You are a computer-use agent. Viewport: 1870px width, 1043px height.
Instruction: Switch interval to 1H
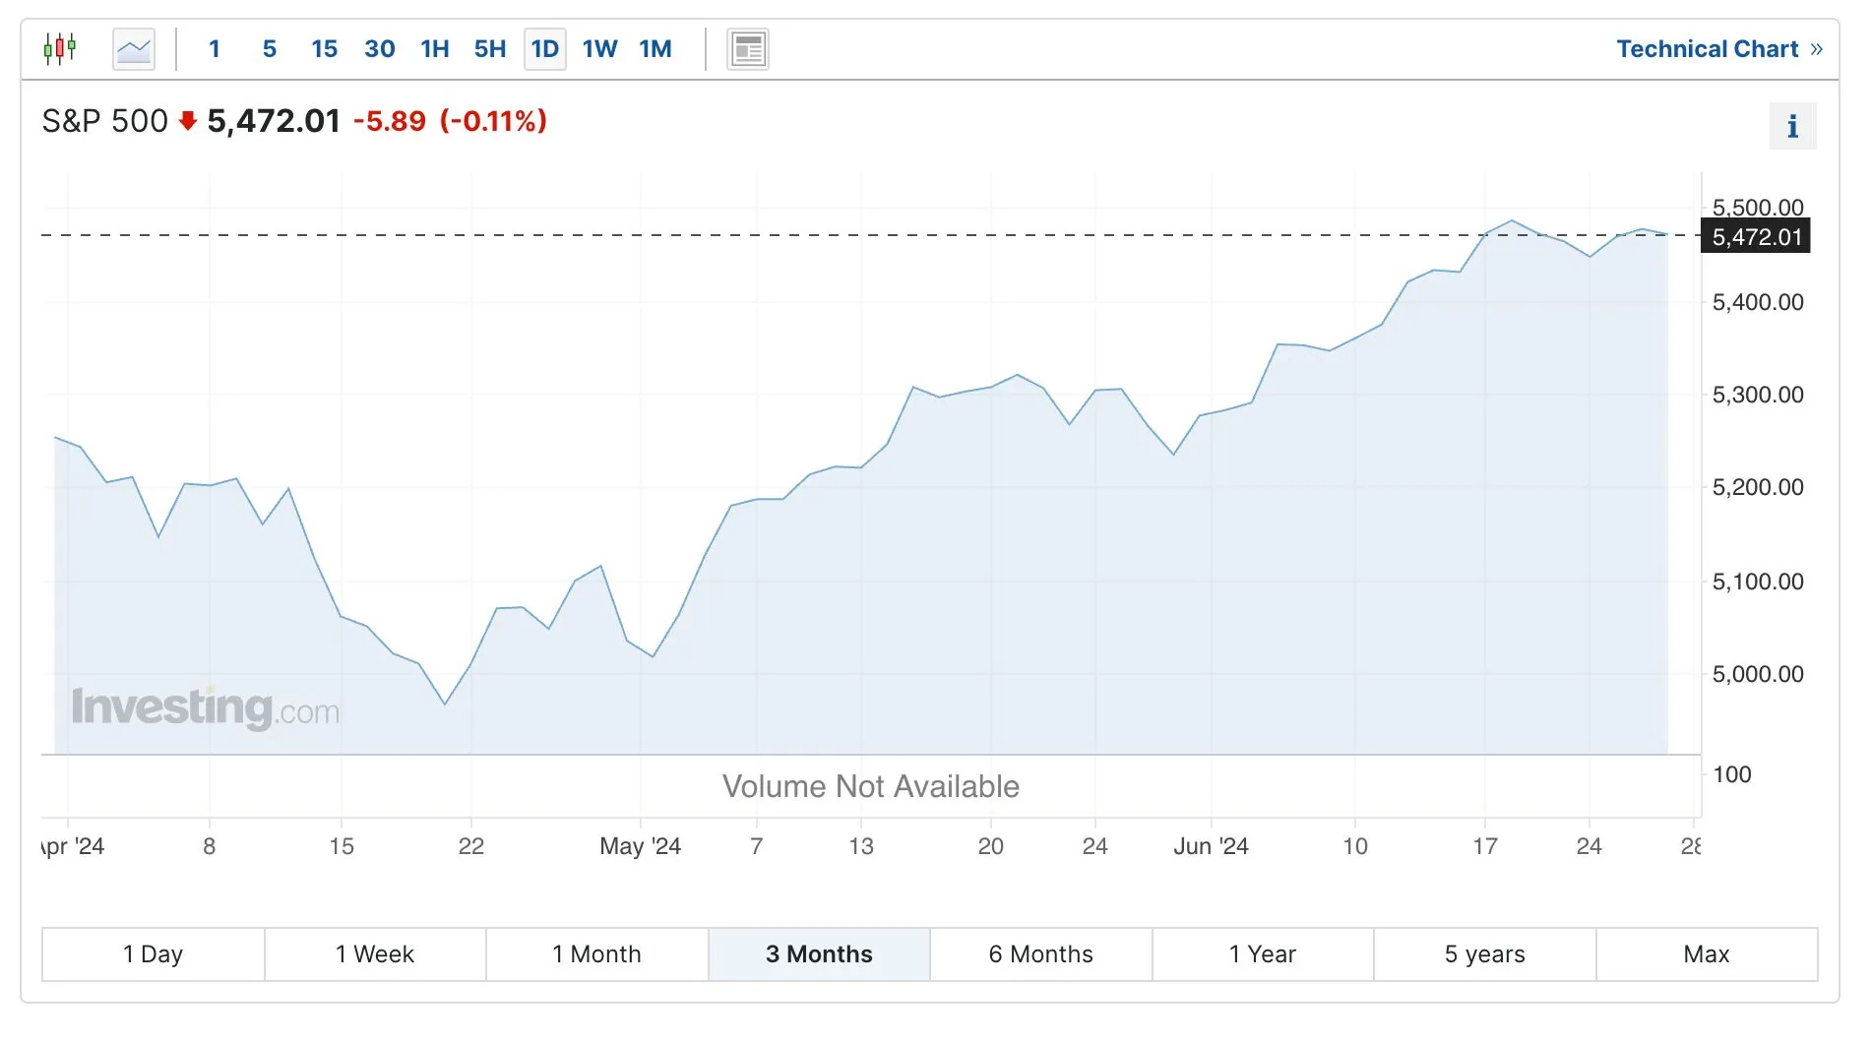[434, 49]
